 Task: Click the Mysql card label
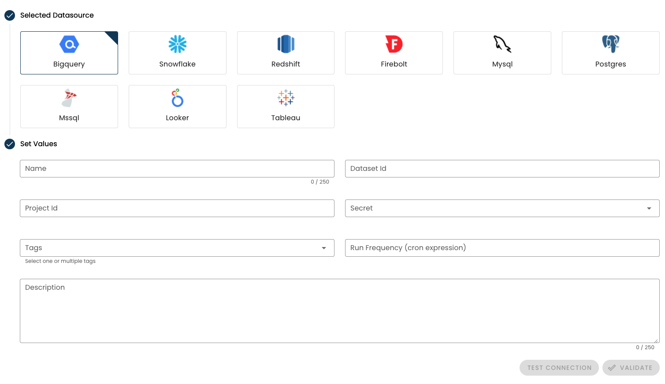502,64
